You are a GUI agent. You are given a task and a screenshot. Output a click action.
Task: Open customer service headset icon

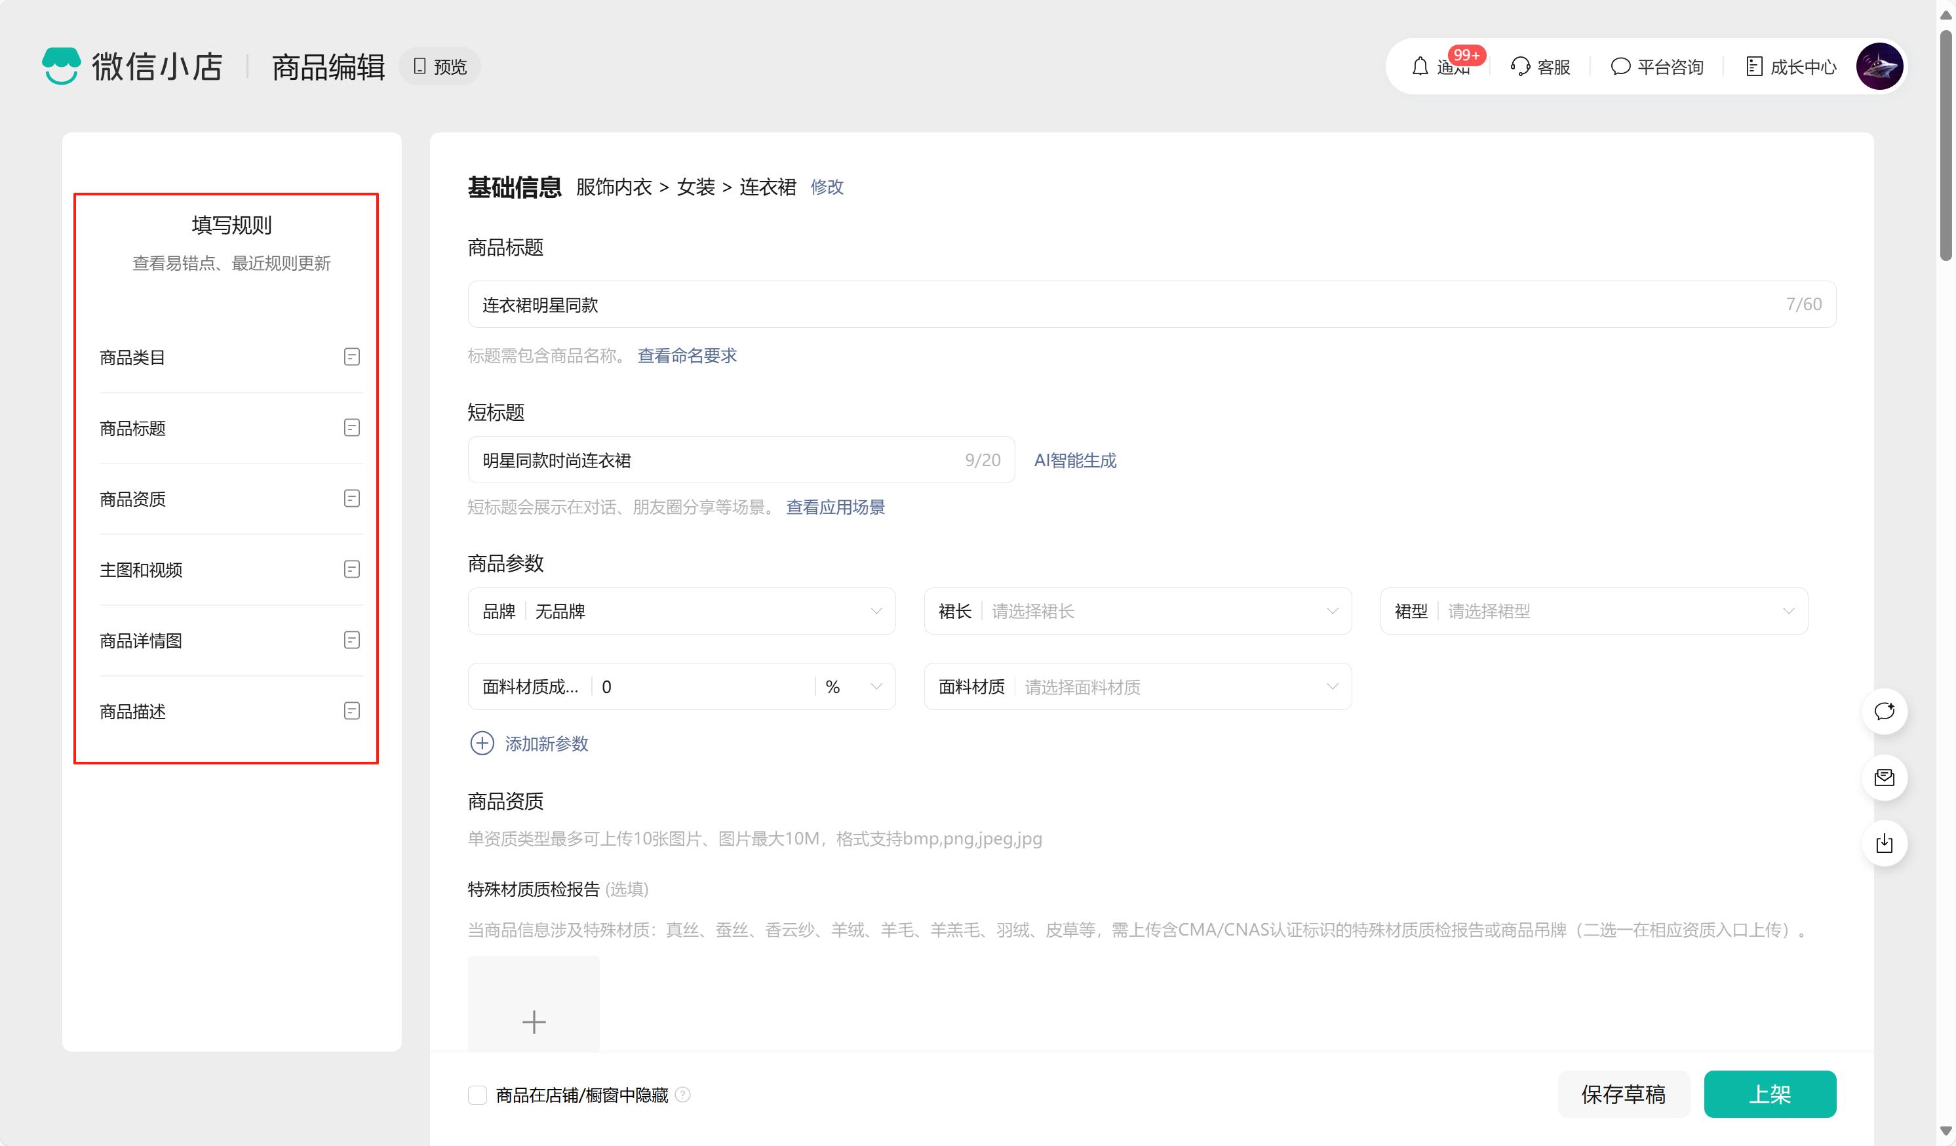point(1520,67)
